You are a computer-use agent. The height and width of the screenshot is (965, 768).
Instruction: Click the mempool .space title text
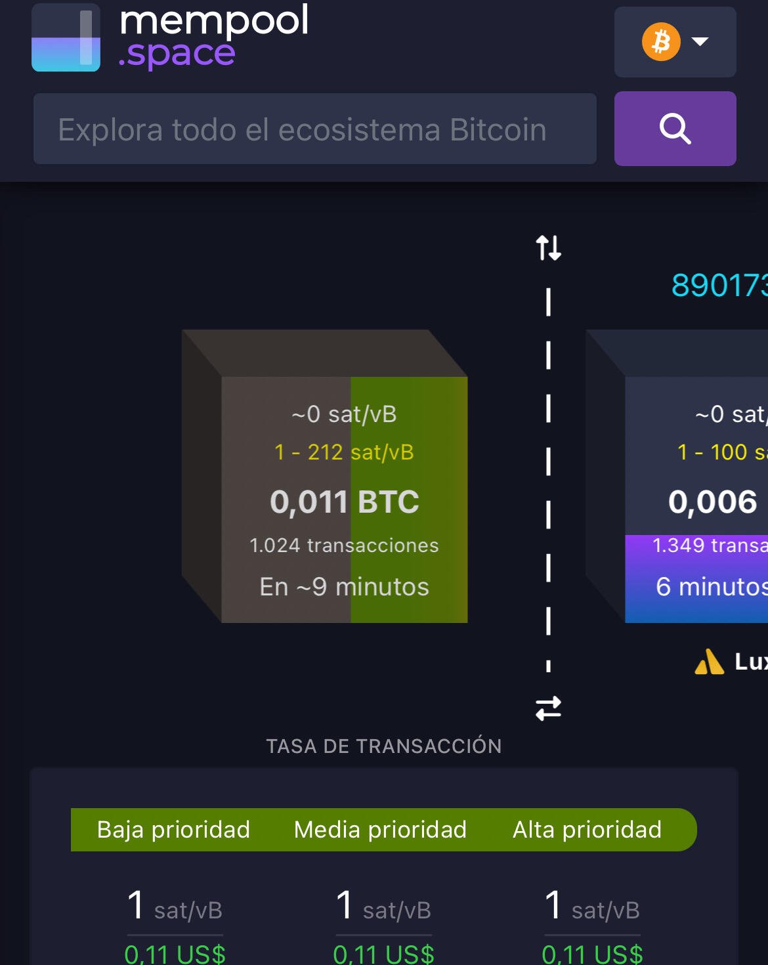[214, 36]
